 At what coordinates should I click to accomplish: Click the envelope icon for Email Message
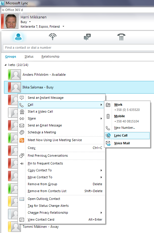coord(22,125)
